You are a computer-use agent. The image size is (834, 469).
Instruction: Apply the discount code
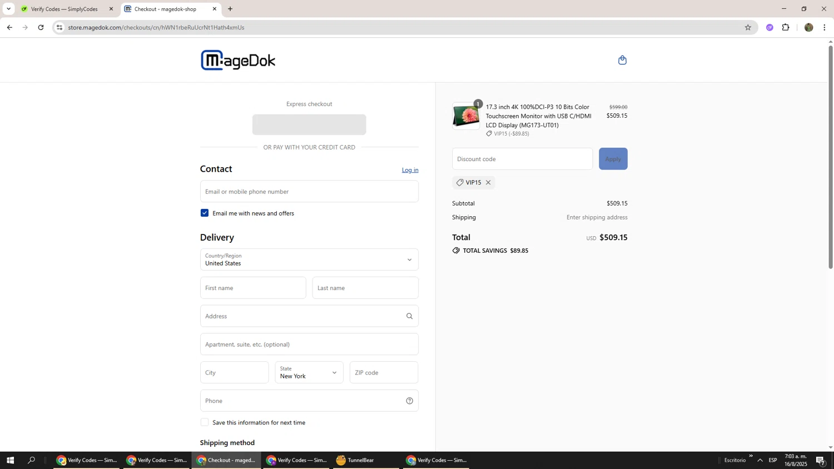coord(613,159)
